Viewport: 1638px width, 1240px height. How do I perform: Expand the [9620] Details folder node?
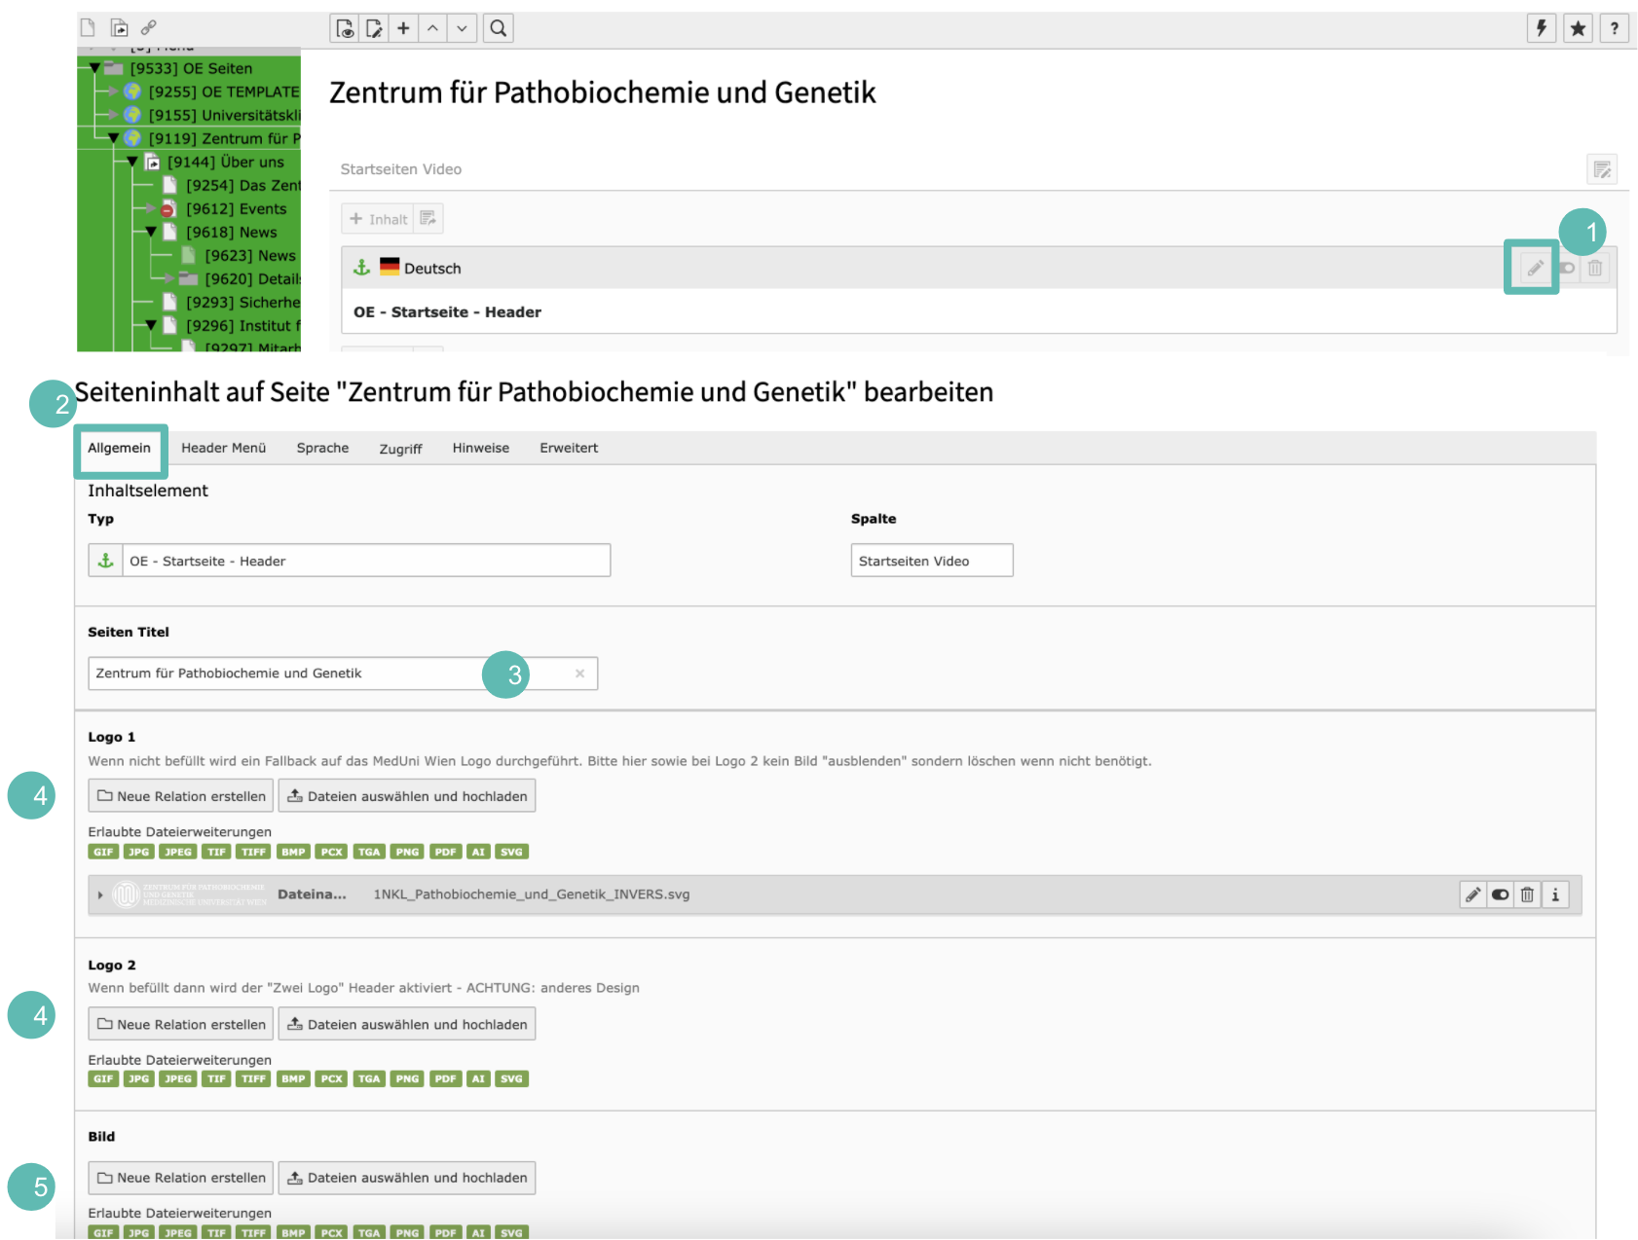[x=169, y=278]
